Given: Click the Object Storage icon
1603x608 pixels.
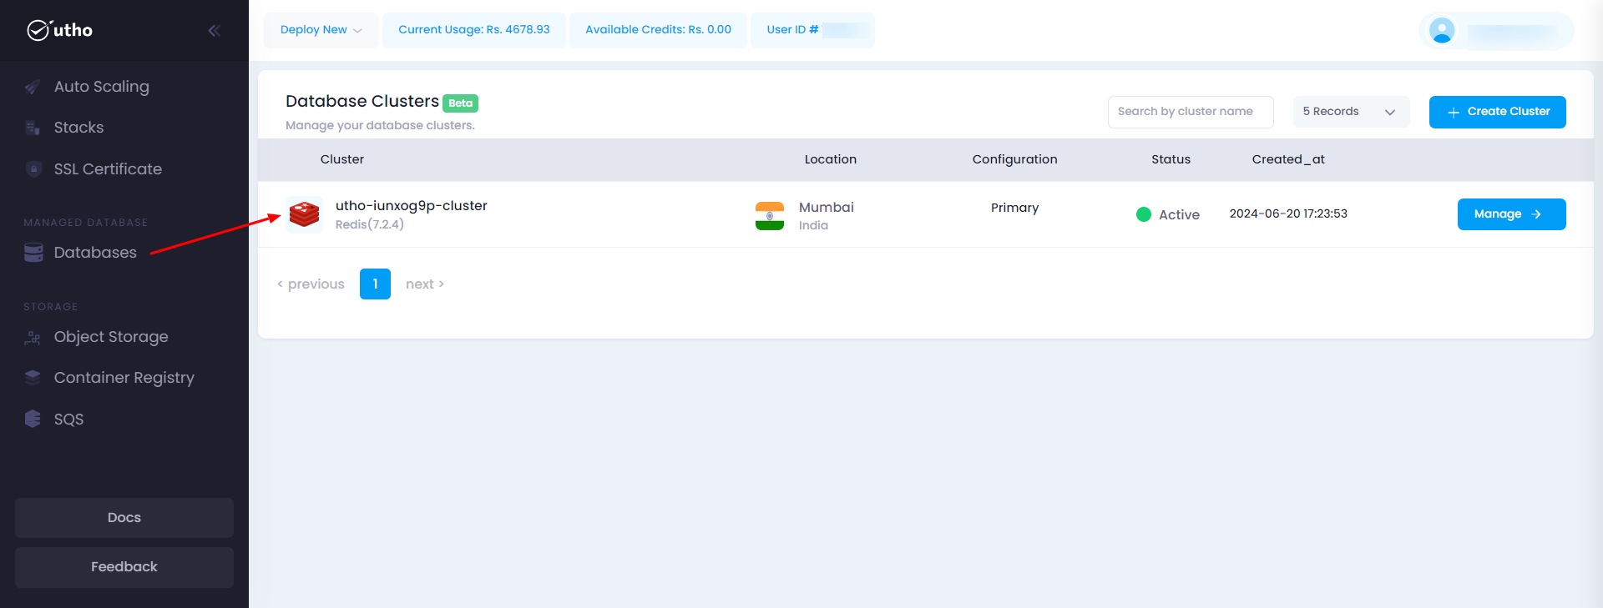Looking at the screenshot, I should pos(33,337).
